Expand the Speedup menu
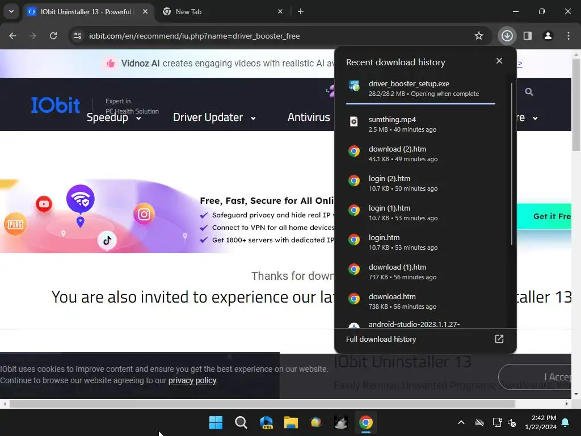The width and height of the screenshot is (581, 436). 113,118
